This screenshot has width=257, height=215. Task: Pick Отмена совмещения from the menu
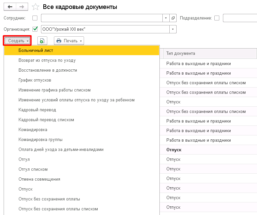coord(82,179)
